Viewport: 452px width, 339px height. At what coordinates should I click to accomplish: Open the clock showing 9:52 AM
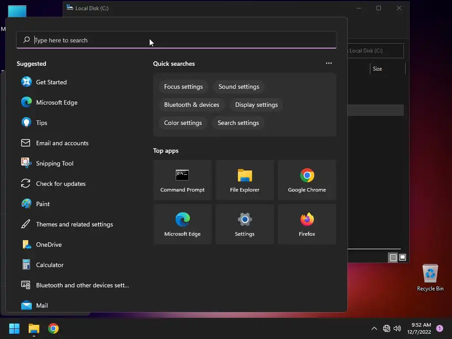(x=419, y=328)
